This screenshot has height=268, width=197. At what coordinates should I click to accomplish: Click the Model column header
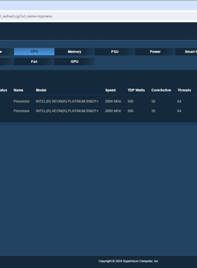click(41, 90)
